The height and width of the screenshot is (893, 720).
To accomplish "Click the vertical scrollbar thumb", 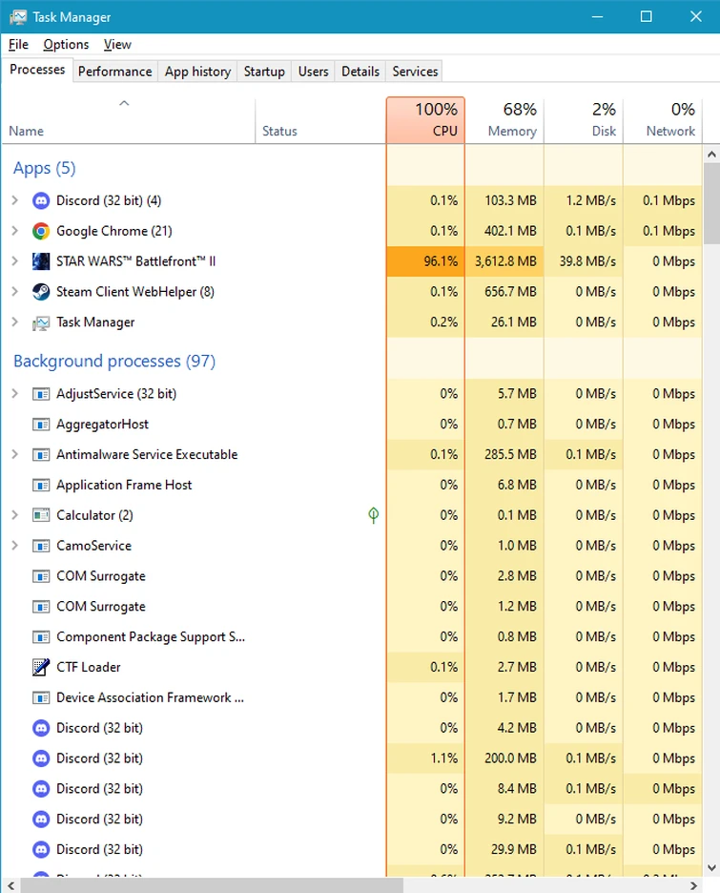I will coord(711,205).
